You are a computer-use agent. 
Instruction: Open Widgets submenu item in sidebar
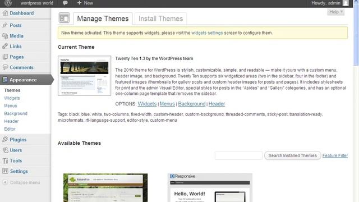click(12, 98)
